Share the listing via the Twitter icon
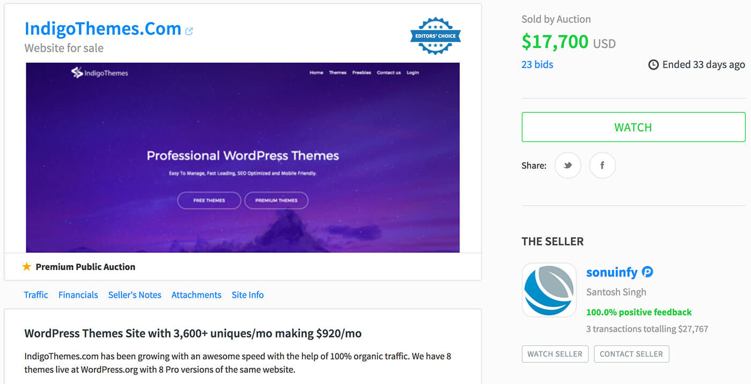Screen dimensions: 751x384 click(568, 165)
